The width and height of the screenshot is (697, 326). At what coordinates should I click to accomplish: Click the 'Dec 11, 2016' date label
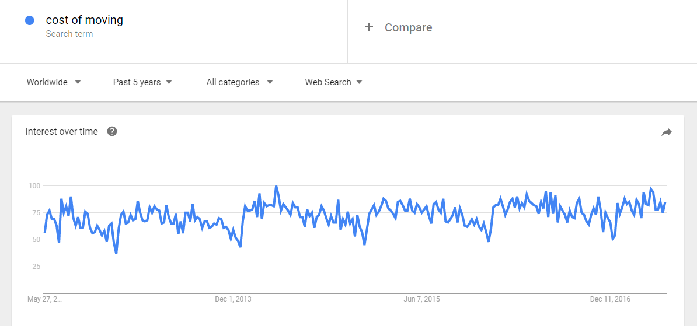[x=610, y=299]
